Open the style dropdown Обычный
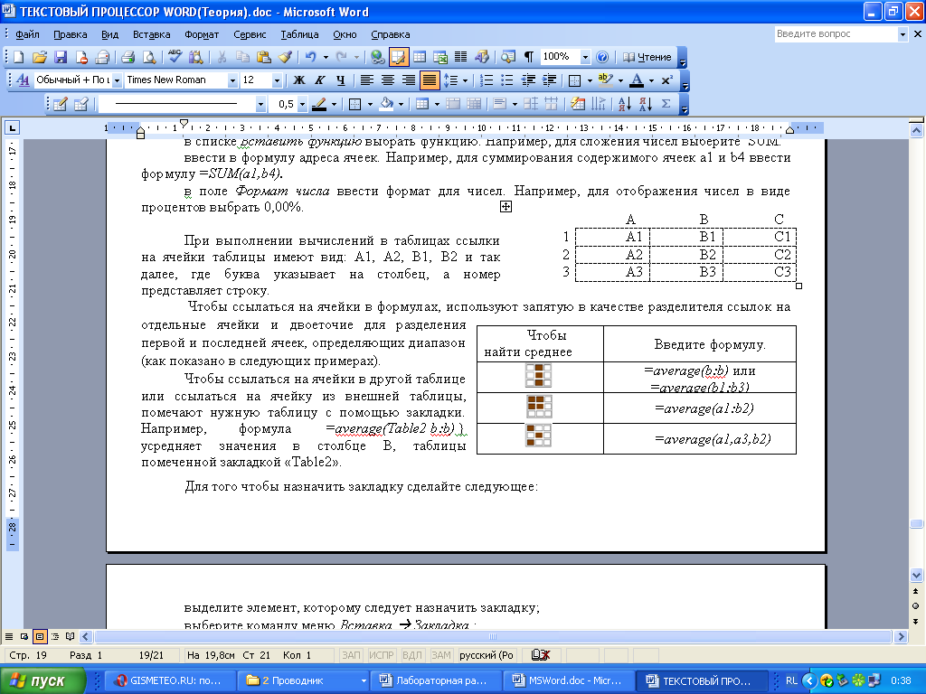The height and width of the screenshot is (694, 926). [x=117, y=80]
